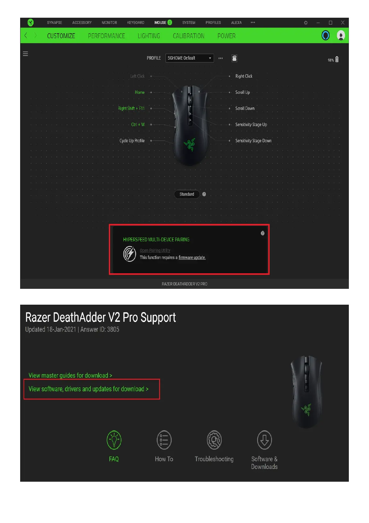
Task: Expand more modules ellipsis in top bar
Action: coord(253,22)
